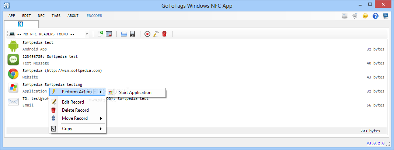Click the '40 bytes' value in Text Message row
This screenshot has width=394, height=150.
(x=376, y=63)
